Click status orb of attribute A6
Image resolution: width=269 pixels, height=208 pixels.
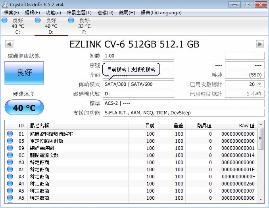[x=10, y=198]
